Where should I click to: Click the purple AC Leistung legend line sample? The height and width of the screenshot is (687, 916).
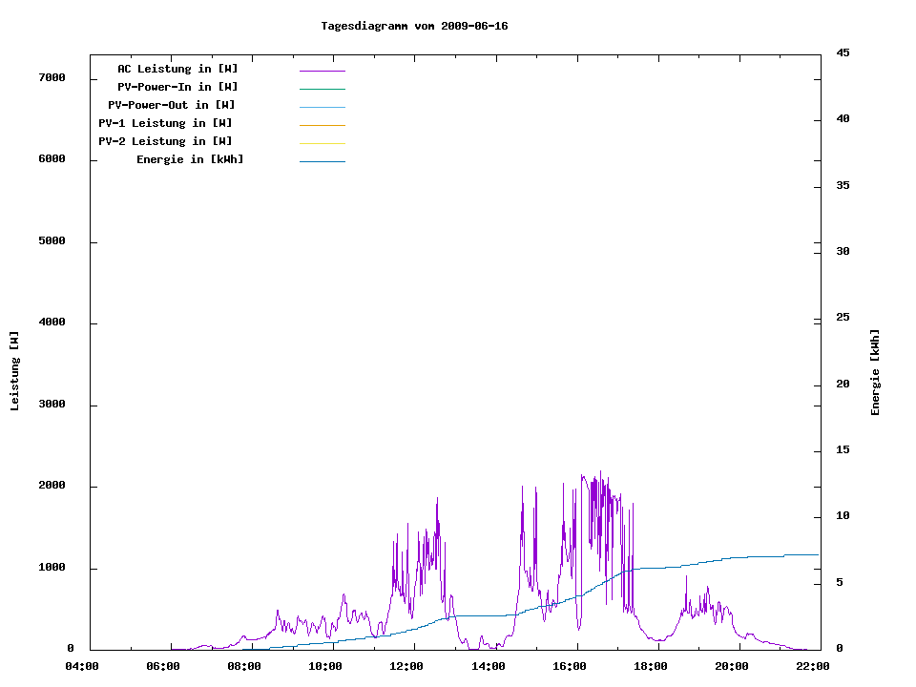(322, 71)
